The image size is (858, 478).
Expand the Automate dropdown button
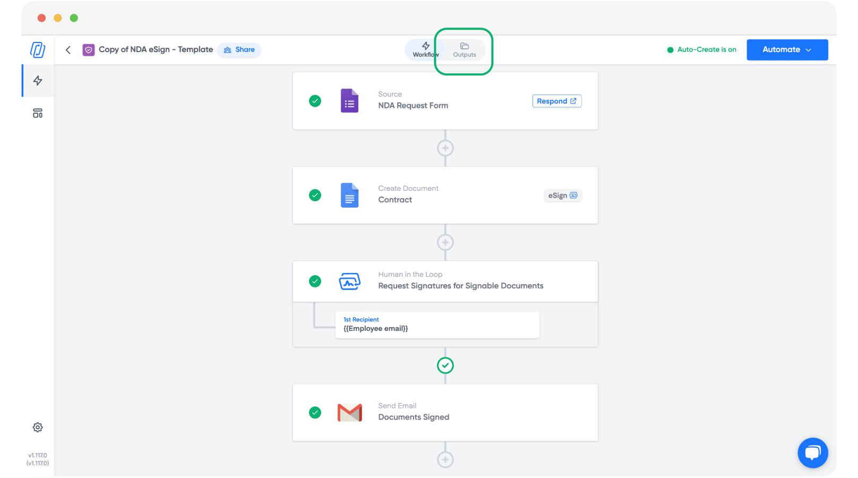tap(787, 50)
